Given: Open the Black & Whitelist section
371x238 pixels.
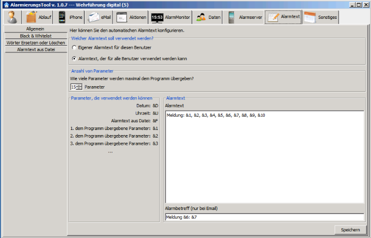Looking at the screenshot, I should coord(35,36).
